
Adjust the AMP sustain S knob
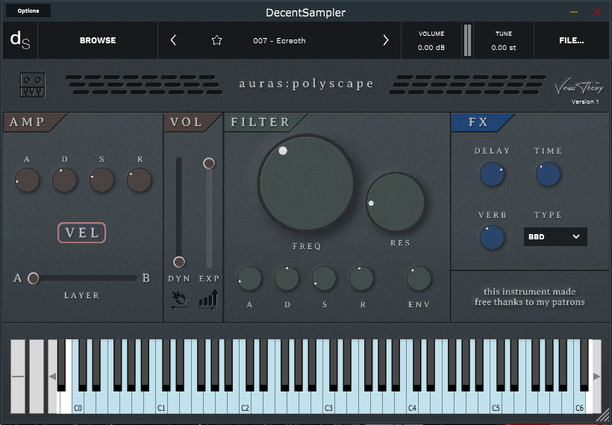[102, 180]
